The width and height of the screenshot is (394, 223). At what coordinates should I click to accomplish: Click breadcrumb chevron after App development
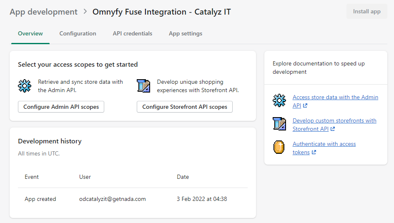pos(85,12)
